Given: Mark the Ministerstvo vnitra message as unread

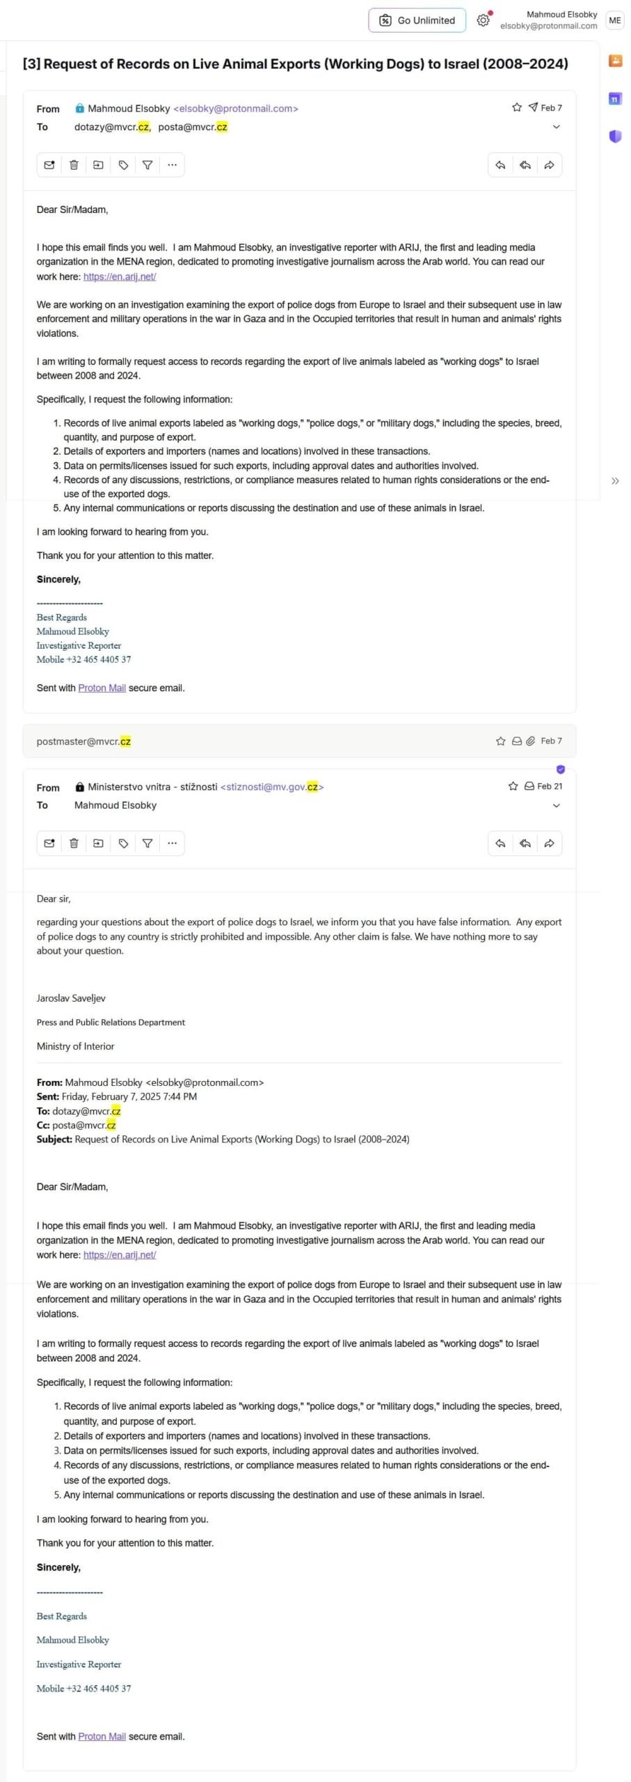Looking at the screenshot, I should click(49, 844).
